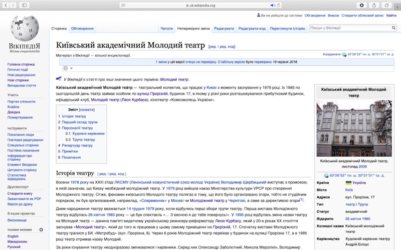Image resolution: width=401 pixels, height=250 pixels.
Task: Open Переглянути історію tab
Action: tap(287, 28)
